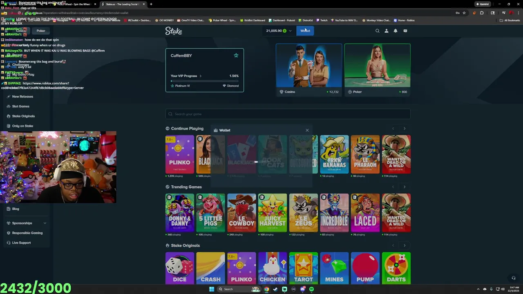Switch to the Picker Wheel browser tab
Image resolution: width=523 pixels, height=294 pixels.
pyautogui.click(x=74, y=4)
